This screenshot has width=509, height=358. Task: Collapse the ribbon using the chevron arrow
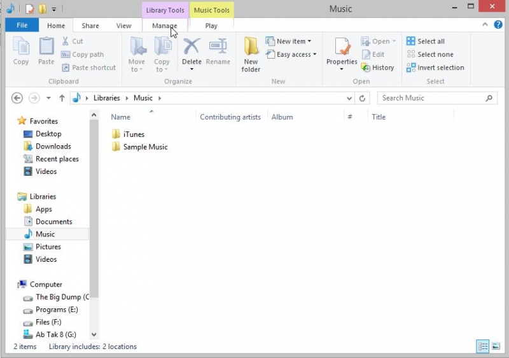pos(485,25)
